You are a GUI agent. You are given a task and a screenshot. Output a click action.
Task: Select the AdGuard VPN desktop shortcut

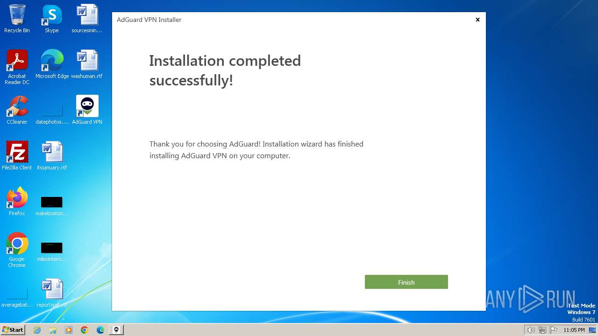point(87,110)
